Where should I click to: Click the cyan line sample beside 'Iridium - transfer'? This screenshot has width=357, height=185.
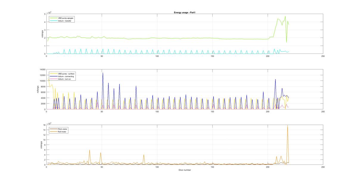point(54,21)
